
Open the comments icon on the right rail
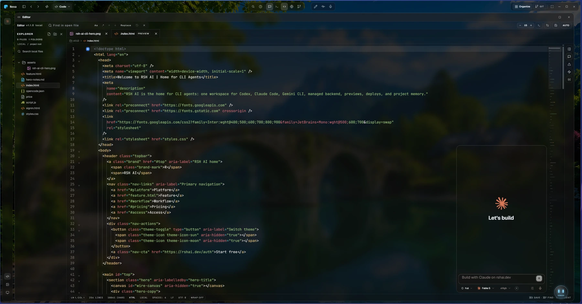pos(569,57)
